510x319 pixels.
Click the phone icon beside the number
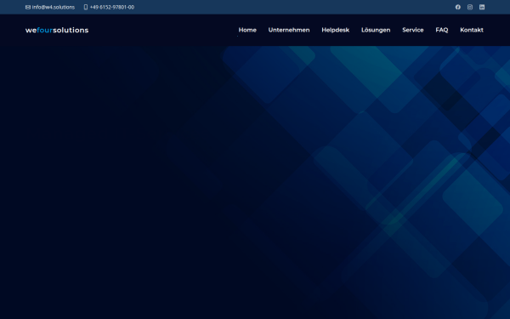86,7
